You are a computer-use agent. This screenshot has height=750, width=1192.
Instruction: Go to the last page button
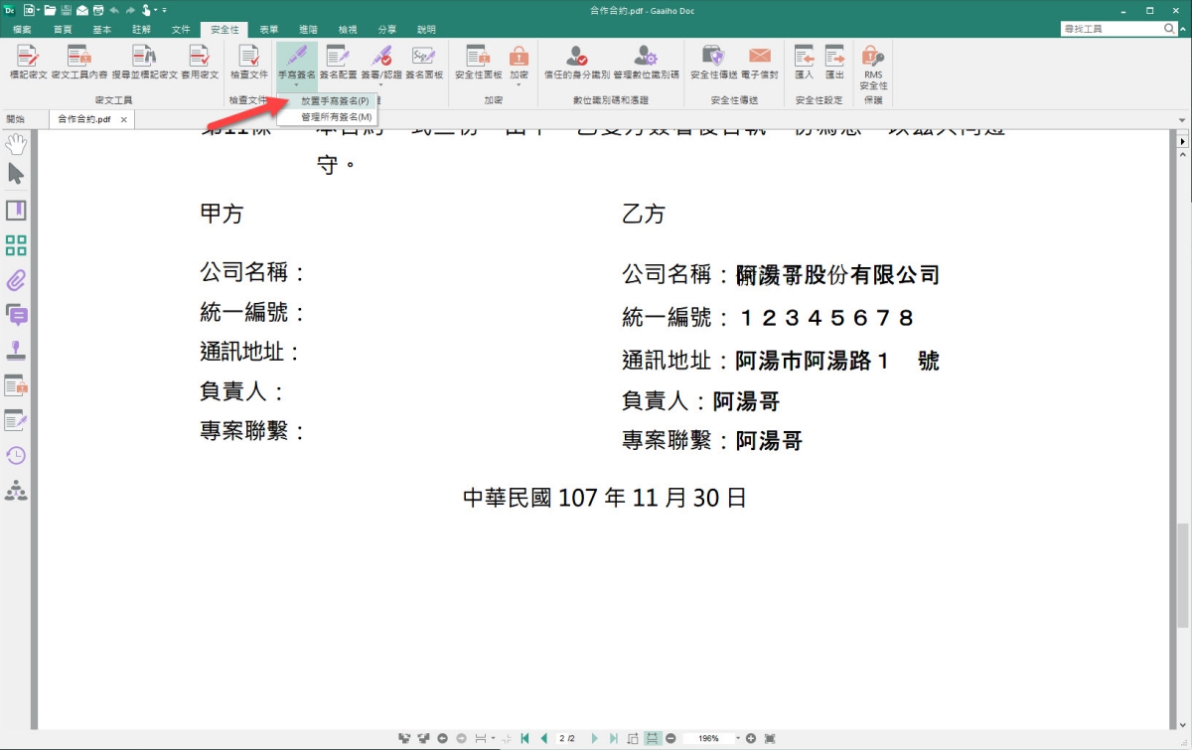(613, 739)
